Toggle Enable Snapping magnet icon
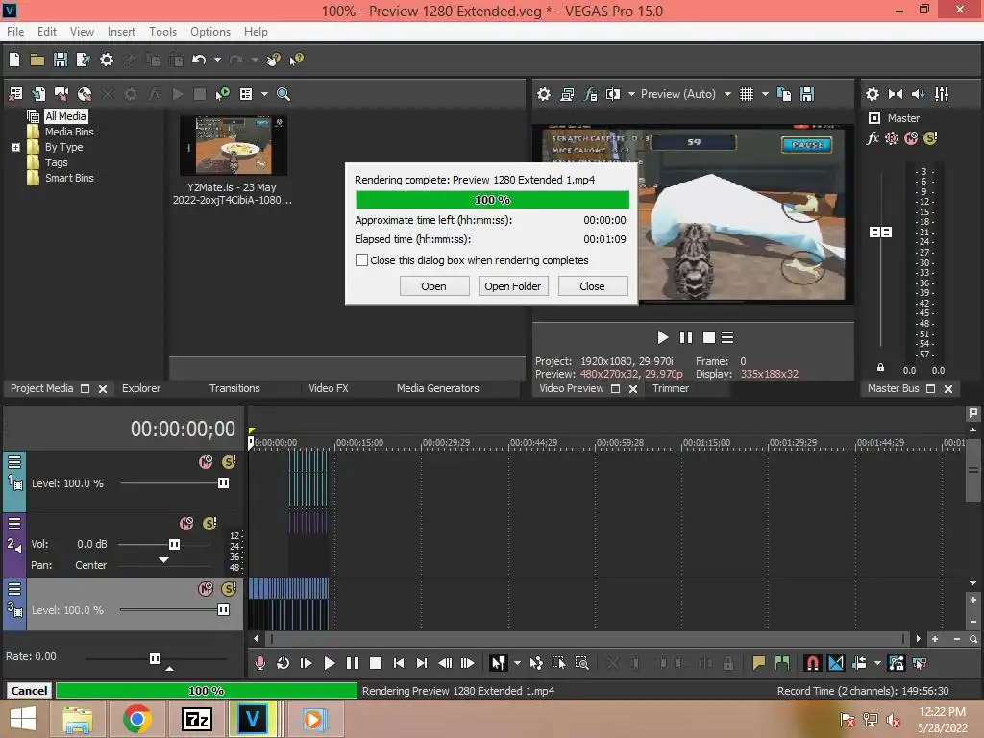 [812, 663]
